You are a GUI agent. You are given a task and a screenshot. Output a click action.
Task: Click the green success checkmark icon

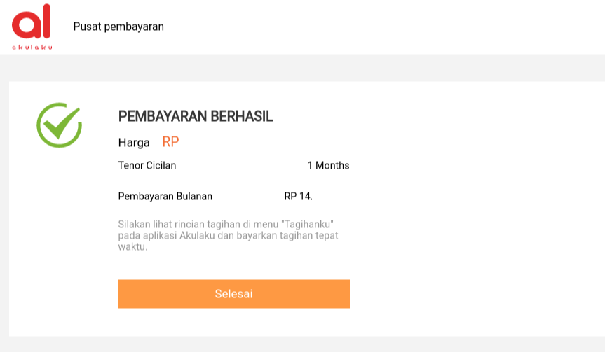[x=59, y=125]
